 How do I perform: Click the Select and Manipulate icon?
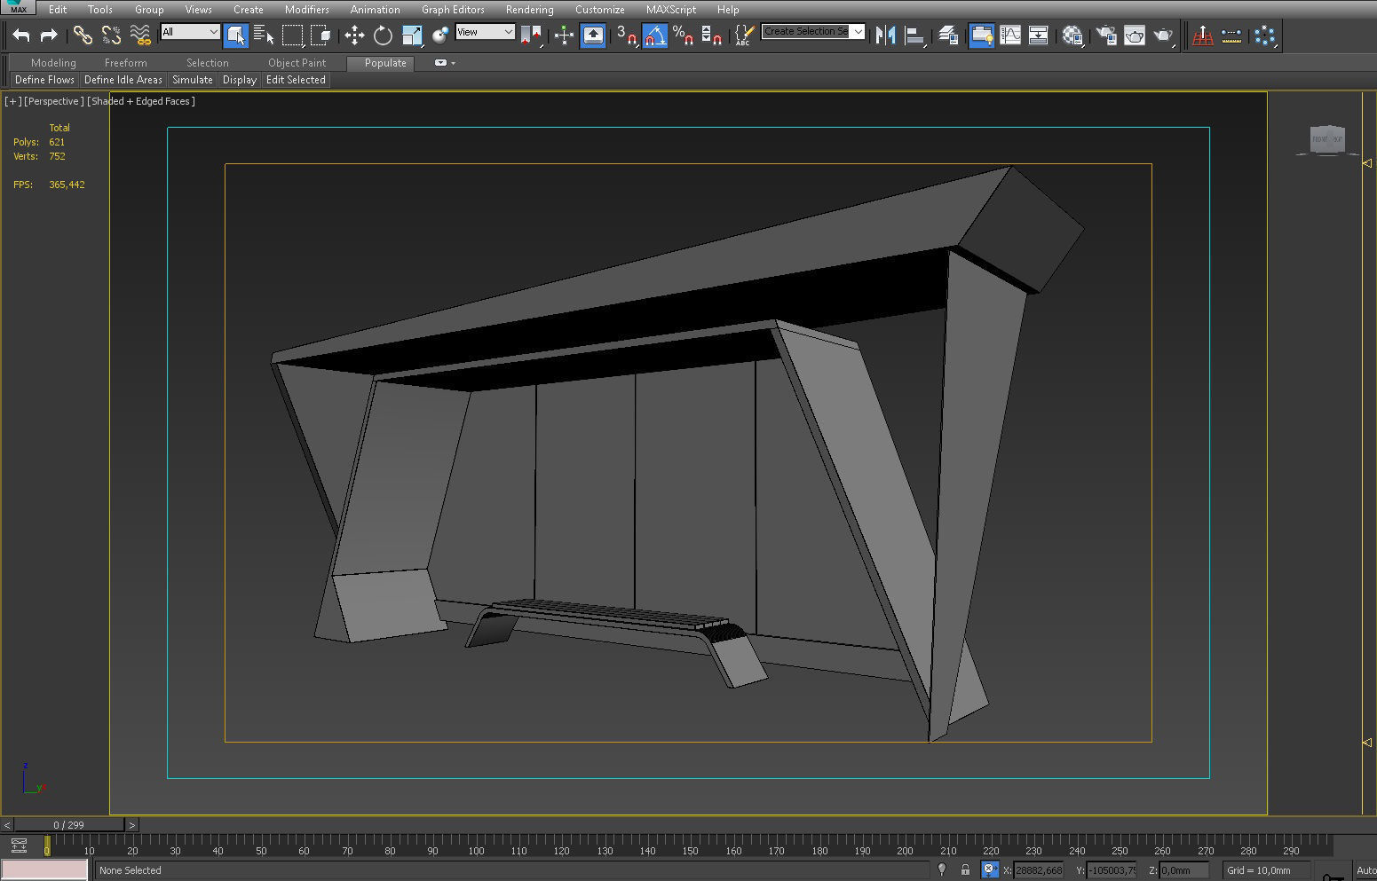564,35
